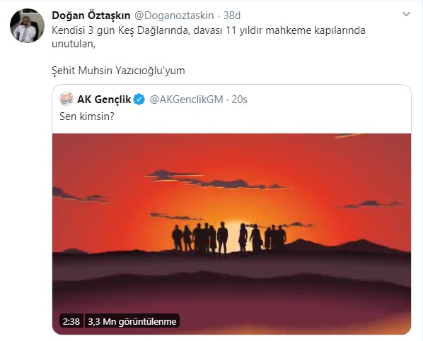Click the 3,3 Mn görüntülenme view count
The height and width of the screenshot is (341, 423).
132,321
